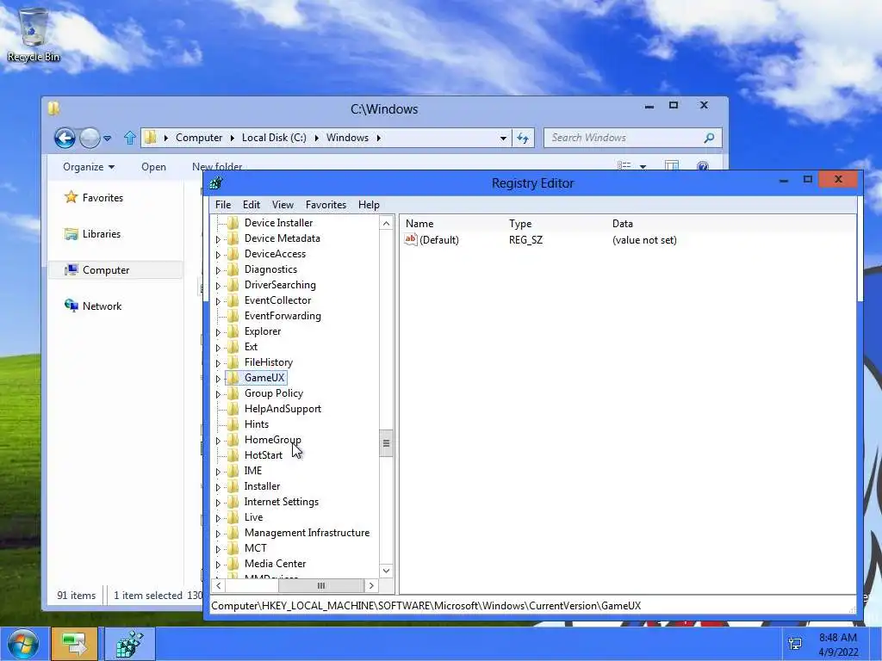
Task: Click the (Default) value string icon
Action: [x=411, y=240]
